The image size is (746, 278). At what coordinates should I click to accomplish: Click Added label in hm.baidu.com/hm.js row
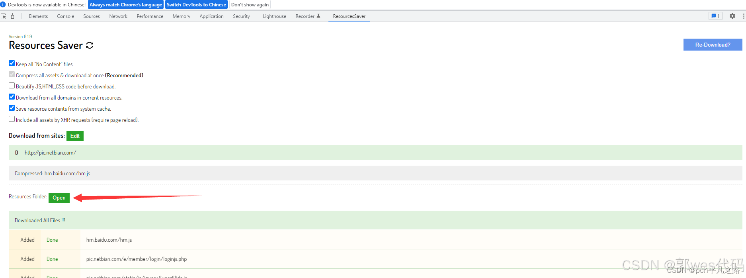click(x=27, y=240)
